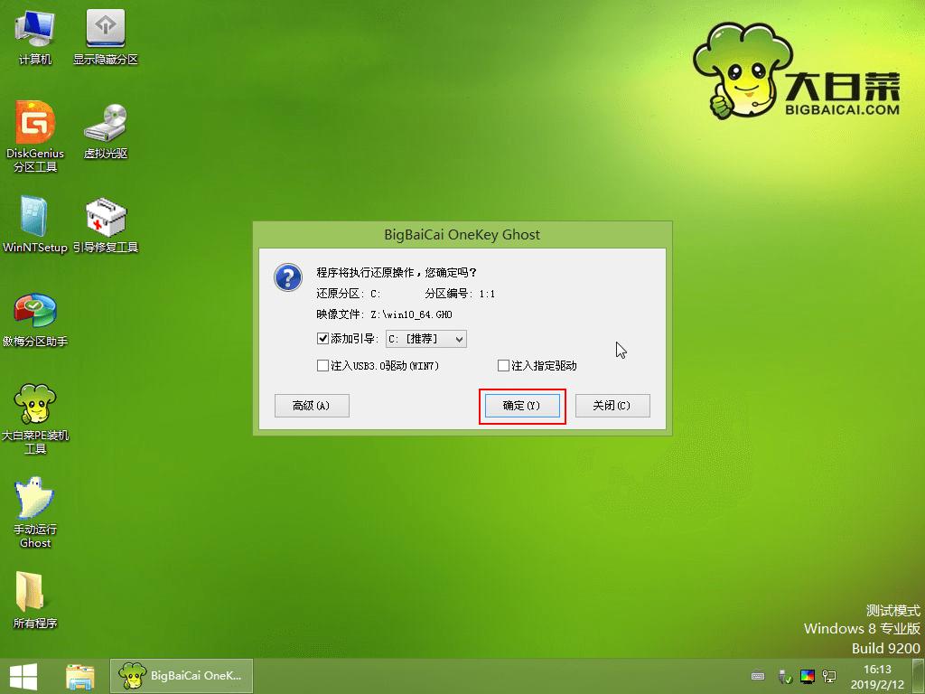
Task: Launch the 傲梅分区助手 desktop icon
Action: coord(35,319)
